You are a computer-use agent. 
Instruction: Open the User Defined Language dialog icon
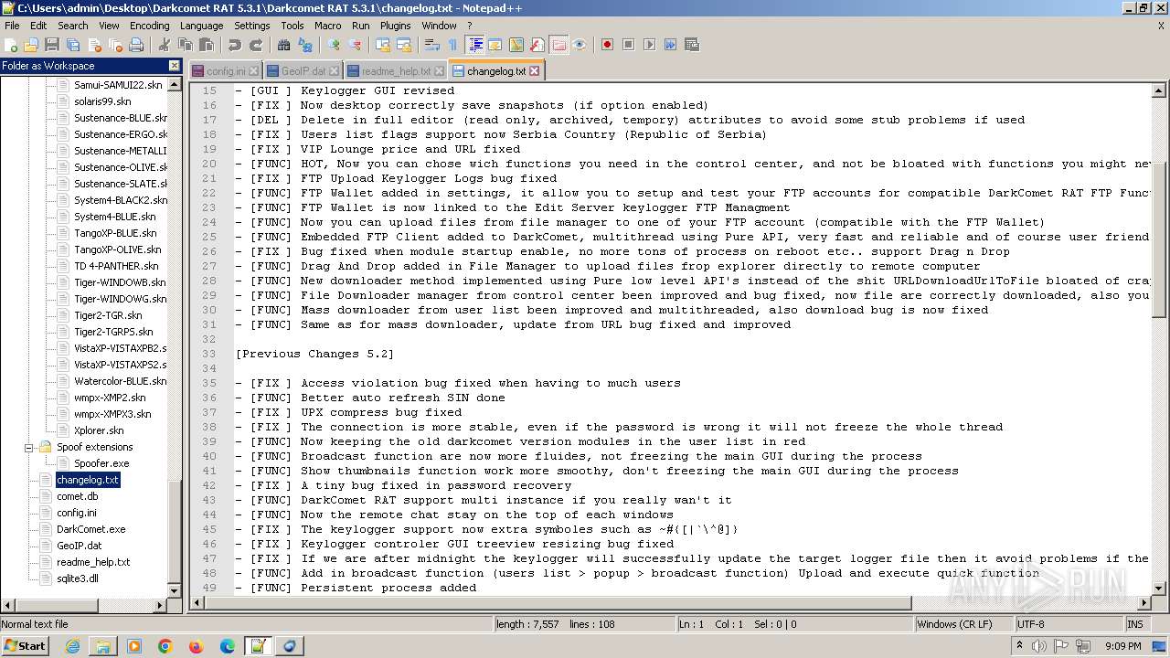[495, 45]
